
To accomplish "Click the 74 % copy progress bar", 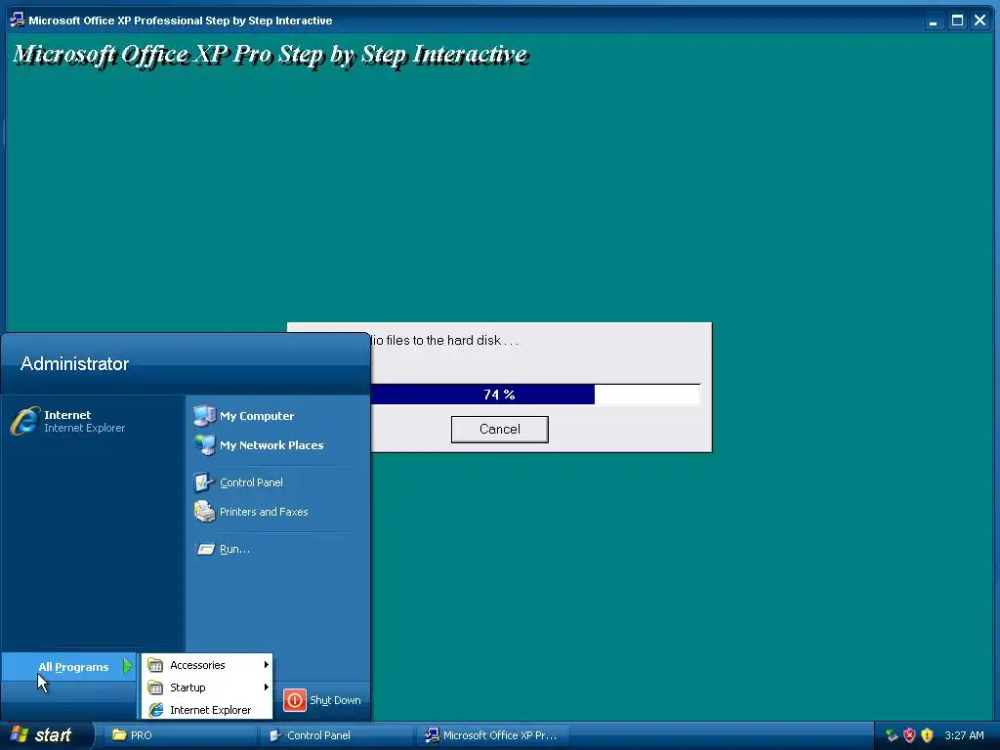I will click(x=534, y=395).
